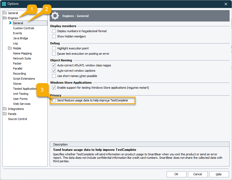Open Java Bridge settings page
The width and height of the screenshot is (232, 180).
[x=20, y=38]
